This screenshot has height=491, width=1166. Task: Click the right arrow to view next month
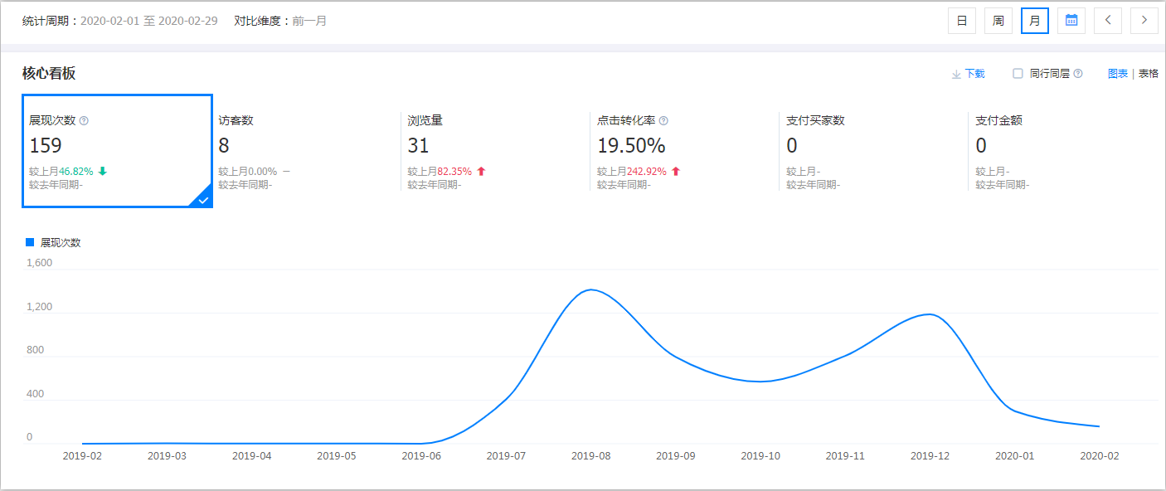click(x=1144, y=20)
